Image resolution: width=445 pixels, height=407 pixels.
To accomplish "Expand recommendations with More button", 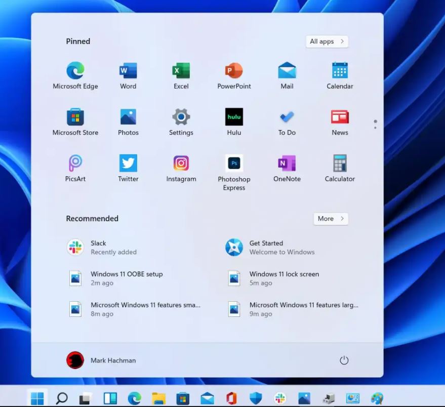I will click(331, 219).
